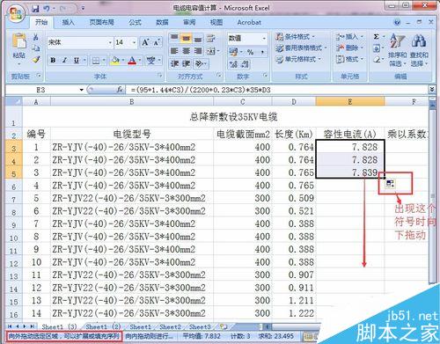
Task: Click the select-all corner button
Action: point(13,102)
